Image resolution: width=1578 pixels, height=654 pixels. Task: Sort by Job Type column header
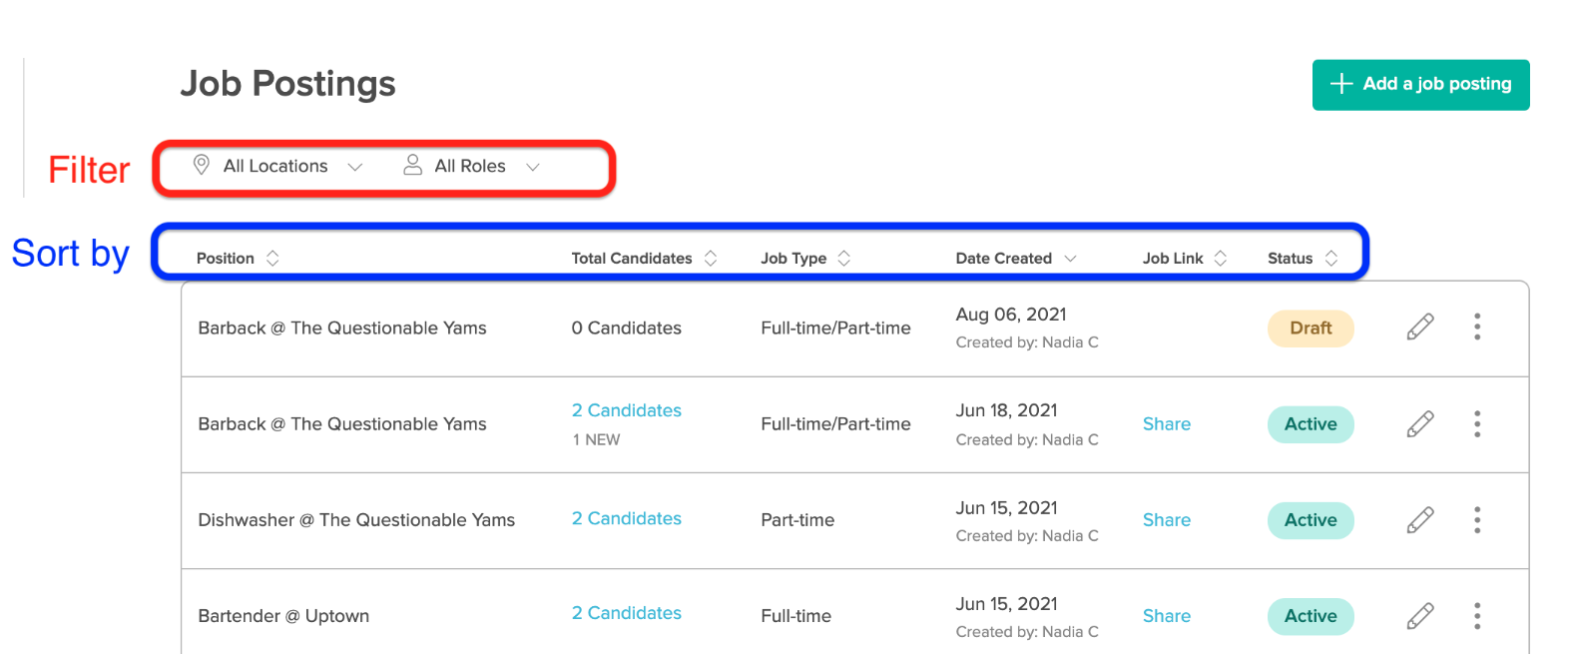805,258
